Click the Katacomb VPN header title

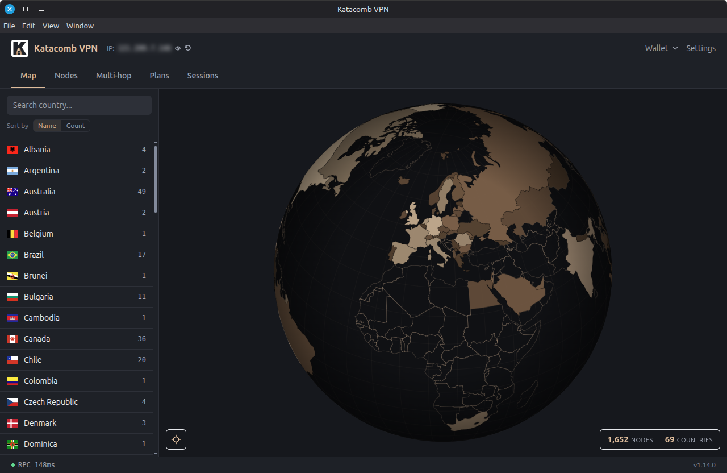[x=66, y=48]
